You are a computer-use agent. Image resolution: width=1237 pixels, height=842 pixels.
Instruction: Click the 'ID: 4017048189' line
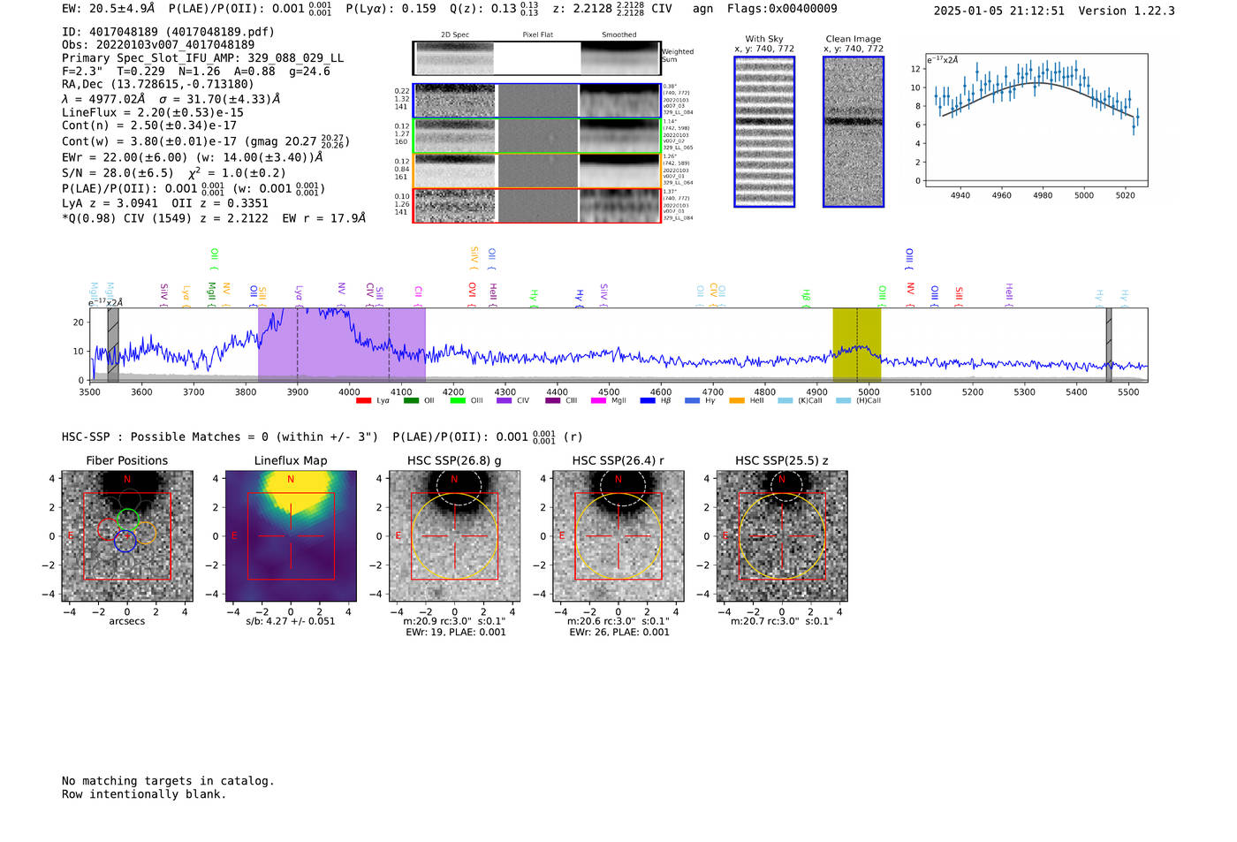click(168, 32)
